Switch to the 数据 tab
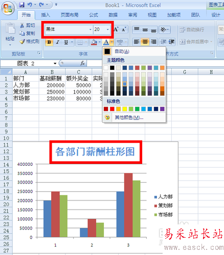224x255 pixels. [113, 15]
